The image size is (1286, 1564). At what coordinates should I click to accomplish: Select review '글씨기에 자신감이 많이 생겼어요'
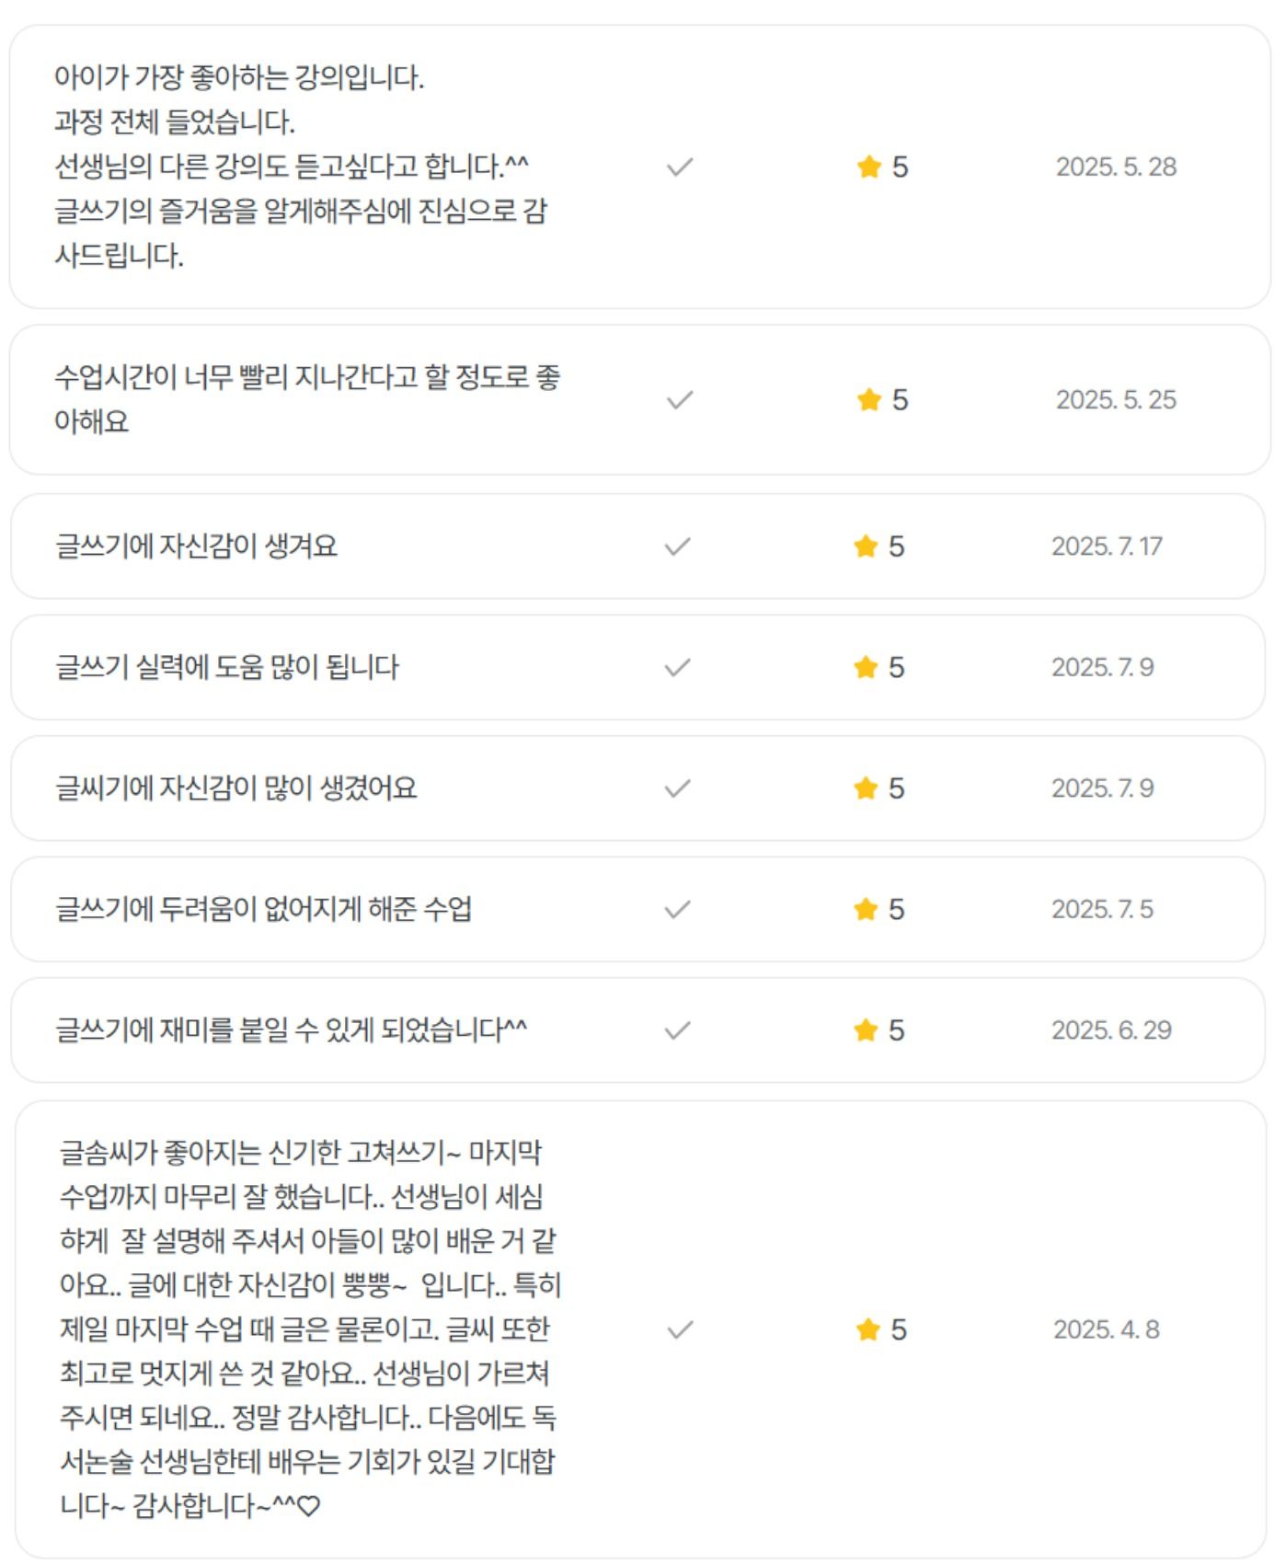(236, 788)
